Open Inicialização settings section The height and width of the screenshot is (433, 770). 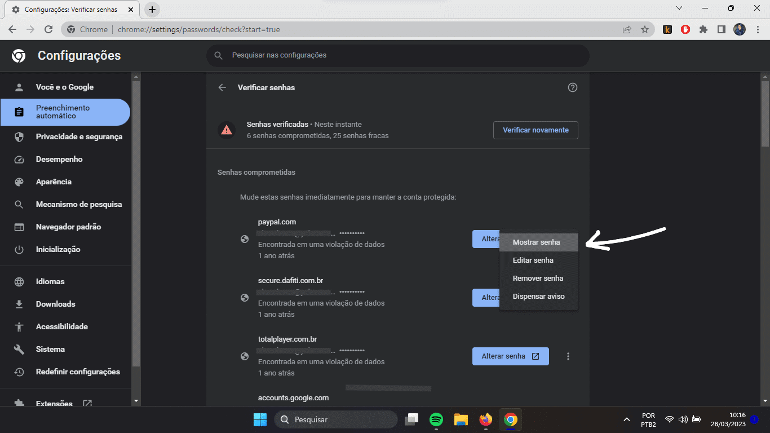point(65,249)
